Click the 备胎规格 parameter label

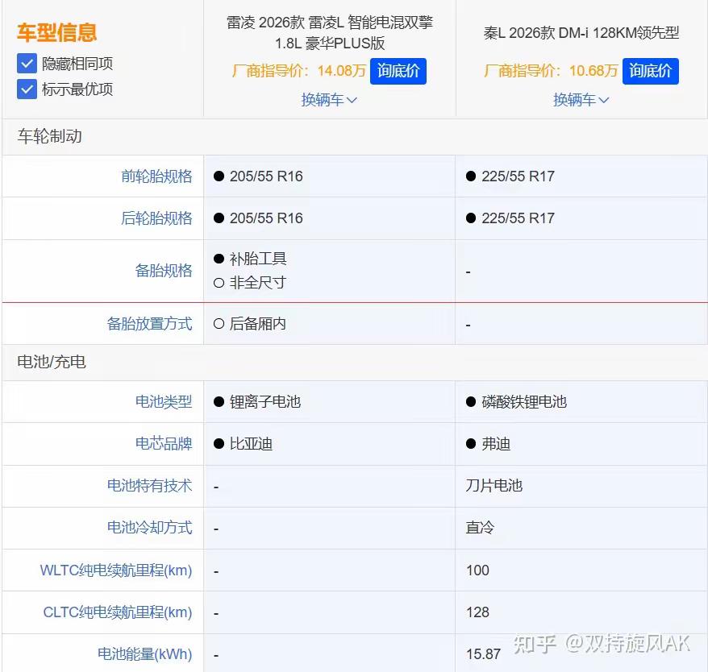pyautogui.click(x=164, y=271)
